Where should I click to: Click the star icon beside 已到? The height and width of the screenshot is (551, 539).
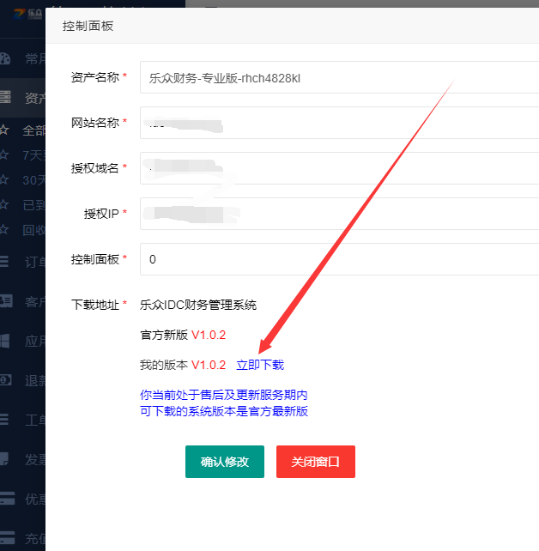click(x=4, y=204)
